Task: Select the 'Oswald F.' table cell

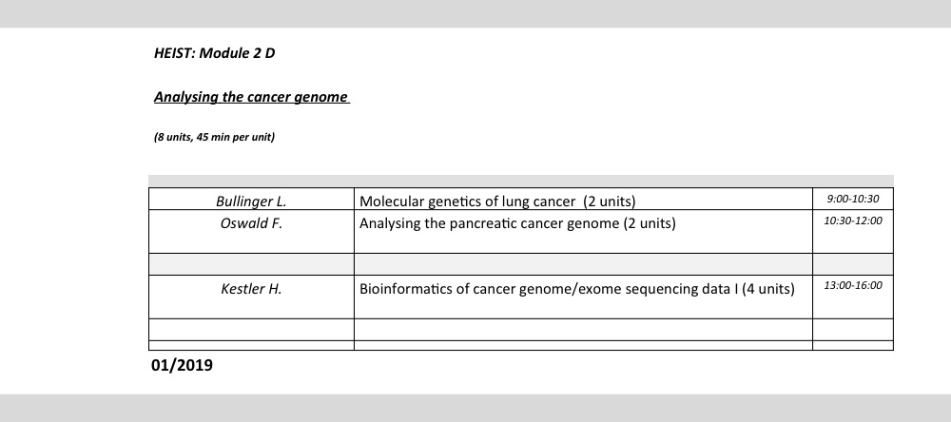Action: [251, 232]
